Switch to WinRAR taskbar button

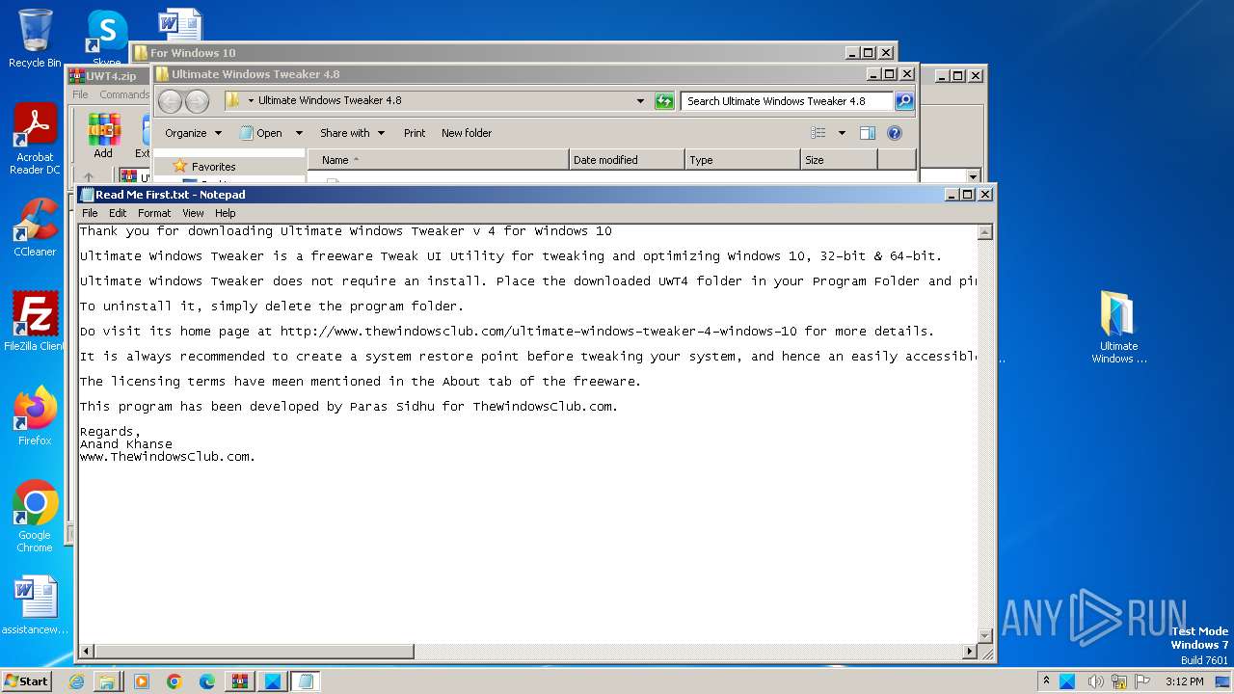pos(240,681)
